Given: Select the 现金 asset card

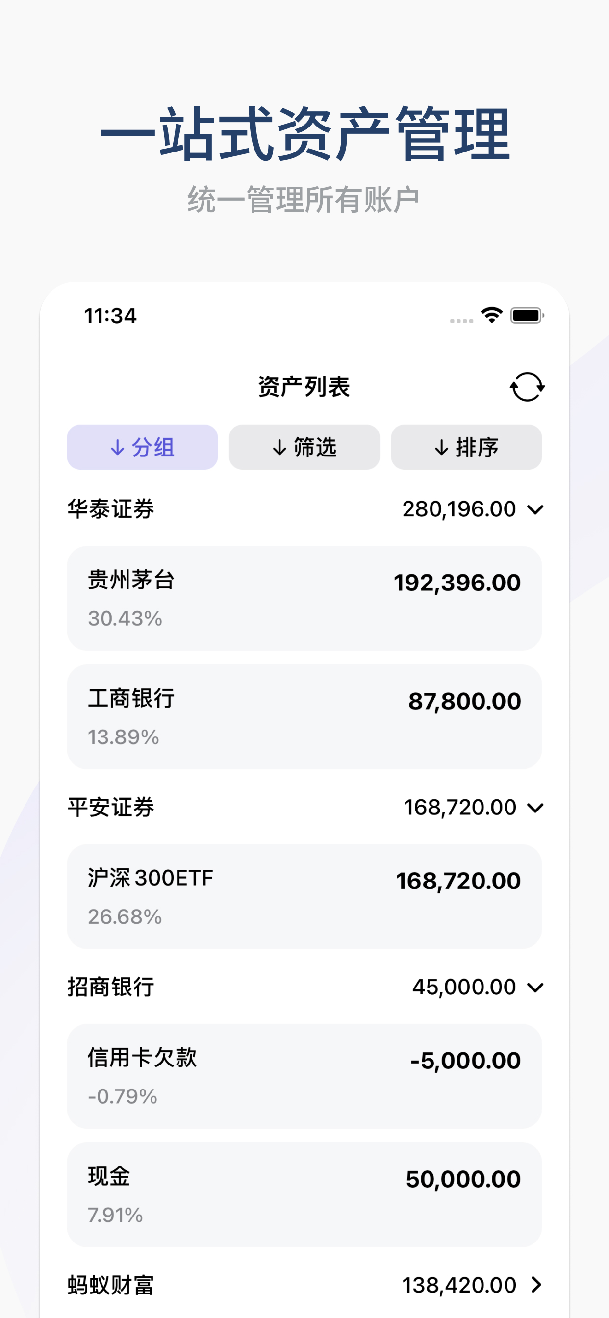Looking at the screenshot, I should click(304, 1195).
